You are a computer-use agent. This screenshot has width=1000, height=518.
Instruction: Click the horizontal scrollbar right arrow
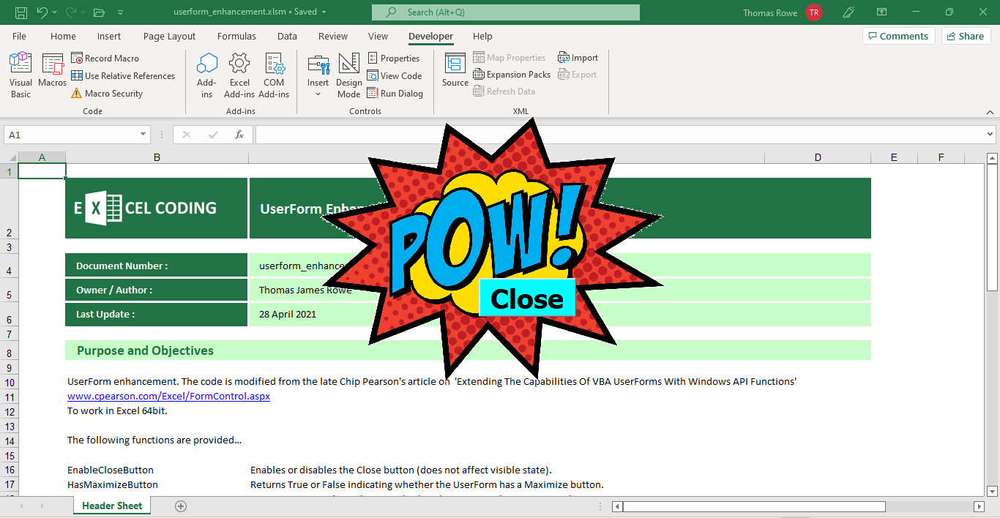pos(979,506)
